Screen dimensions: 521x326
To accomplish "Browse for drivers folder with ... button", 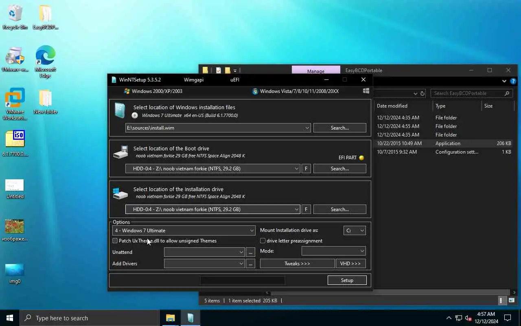I will (251, 264).
